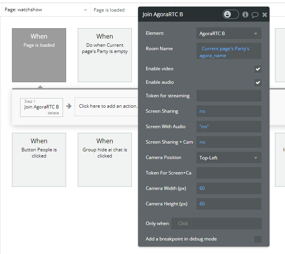Delete the Step 1 Join AgoraRTC B action
Image resolution: width=285 pixels, height=254 pixels.
[x=53, y=113]
